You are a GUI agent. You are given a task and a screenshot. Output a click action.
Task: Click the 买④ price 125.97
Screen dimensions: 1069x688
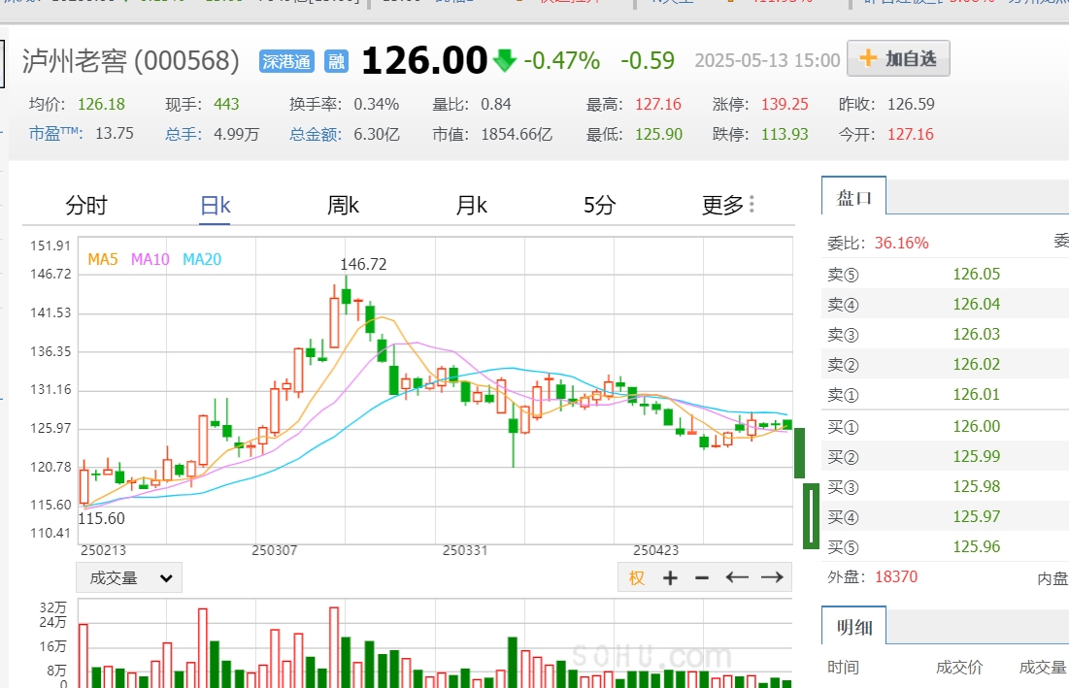click(977, 516)
